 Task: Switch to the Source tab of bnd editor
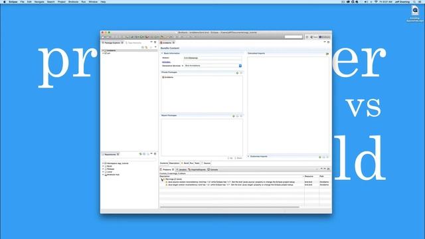(206, 163)
